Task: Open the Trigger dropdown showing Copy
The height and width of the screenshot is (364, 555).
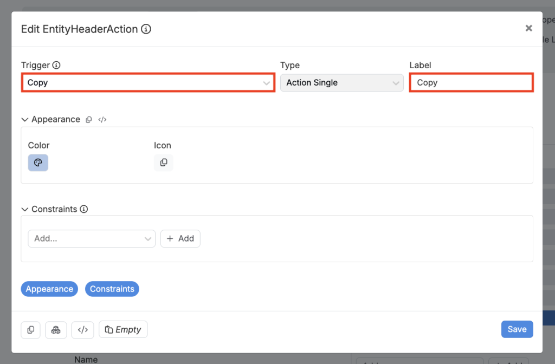Action: coord(149,82)
